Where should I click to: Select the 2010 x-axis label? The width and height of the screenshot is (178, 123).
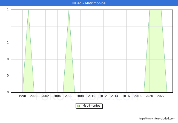pyautogui.click(x=91, y=96)
